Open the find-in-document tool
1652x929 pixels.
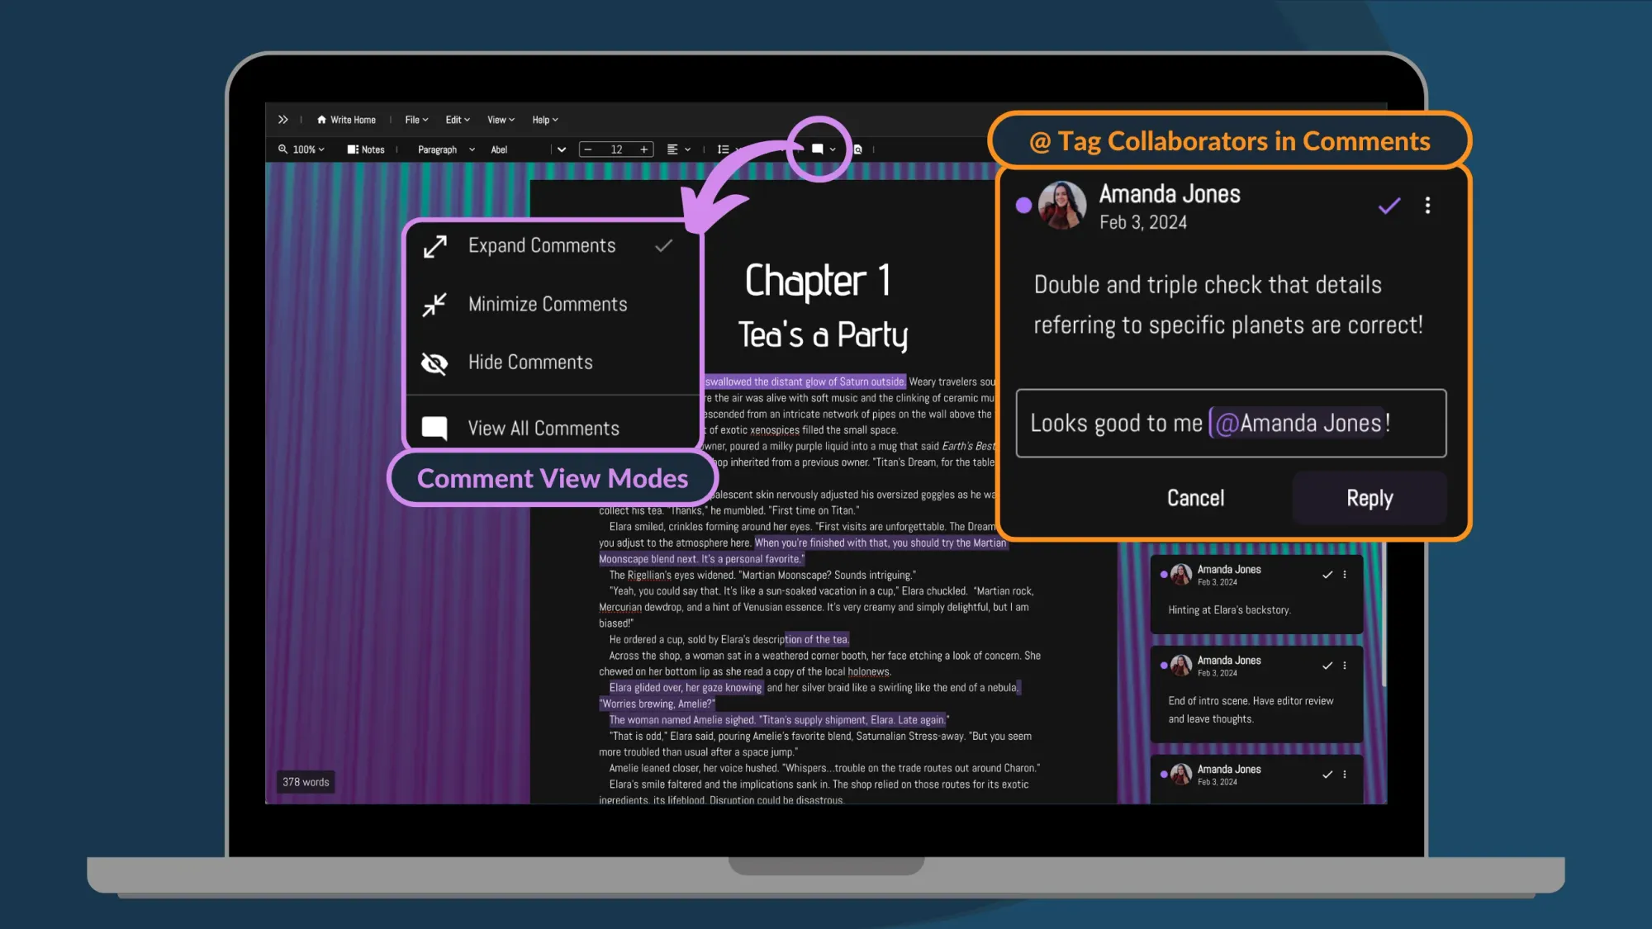[858, 149]
